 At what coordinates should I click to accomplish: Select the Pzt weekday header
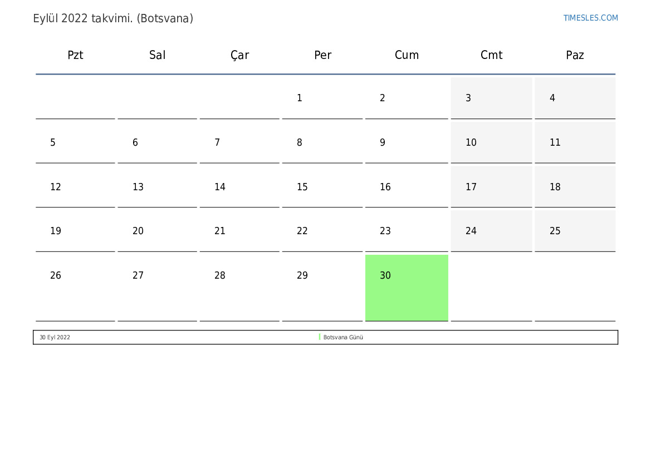[75, 55]
